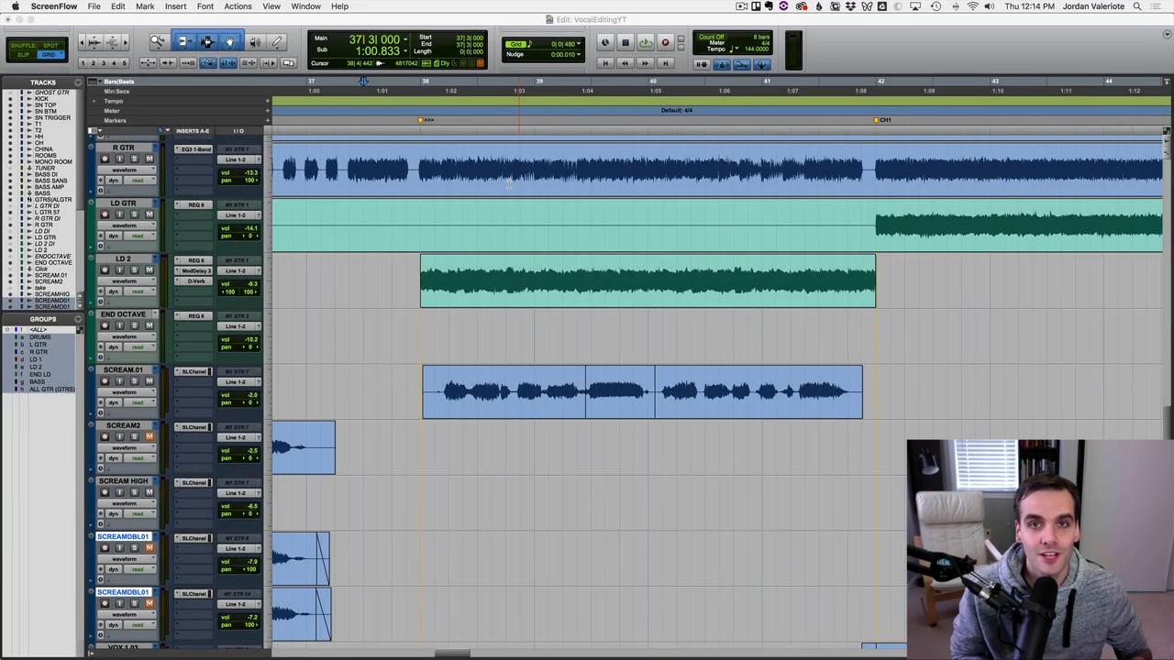This screenshot has height=660, width=1174.
Task: Solo the LD GTR track
Action: (135, 214)
